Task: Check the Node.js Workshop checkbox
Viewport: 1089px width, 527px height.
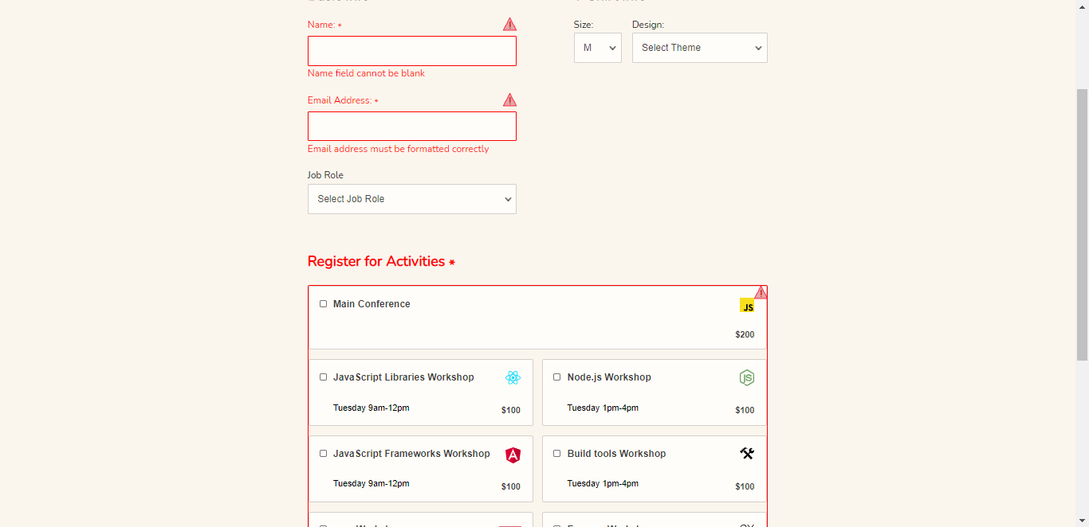Action: (x=556, y=377)
